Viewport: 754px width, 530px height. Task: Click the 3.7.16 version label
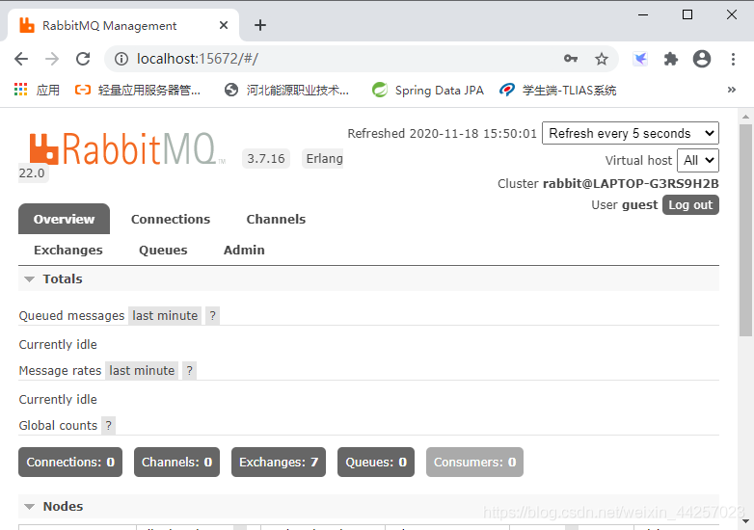pyautogui.click(x=266, y=159)
